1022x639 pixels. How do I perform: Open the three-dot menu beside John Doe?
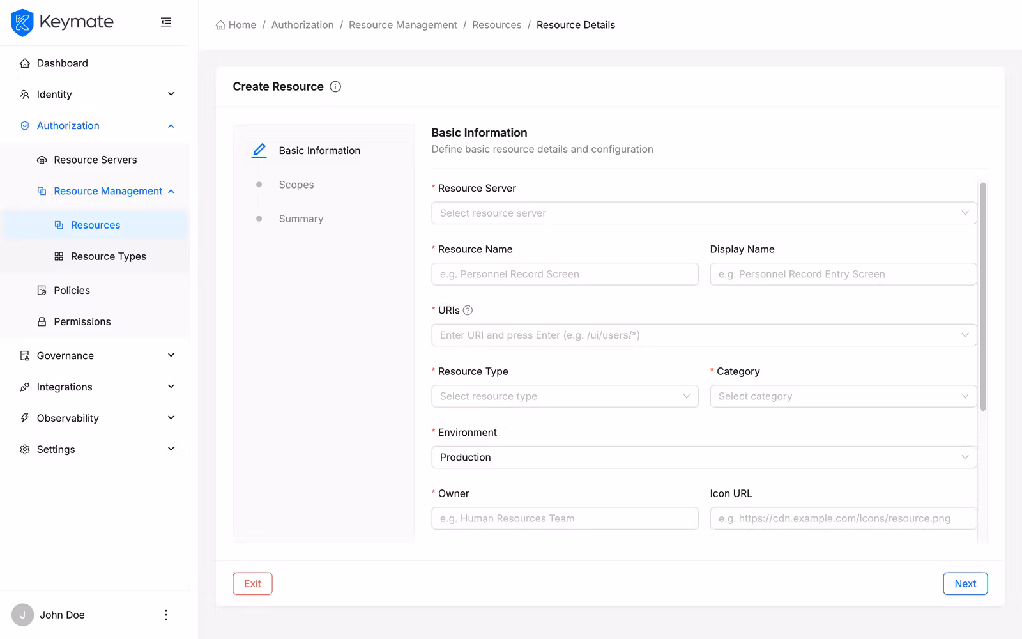(x=166, y=615)
